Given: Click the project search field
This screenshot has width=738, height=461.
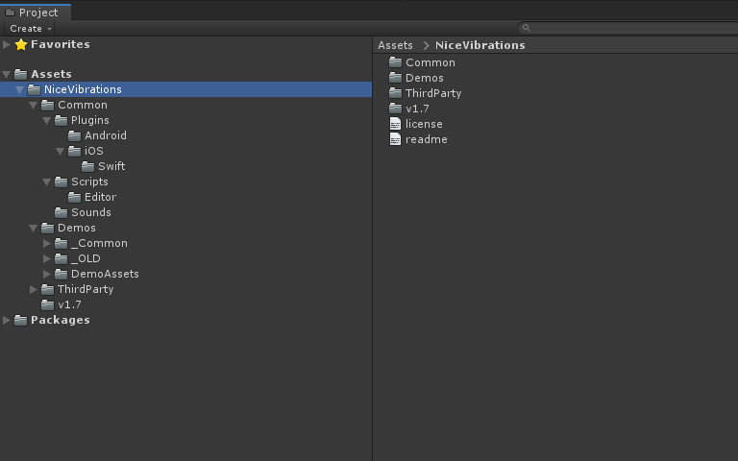Looking at the screenshot, I should tap(628, 28).
